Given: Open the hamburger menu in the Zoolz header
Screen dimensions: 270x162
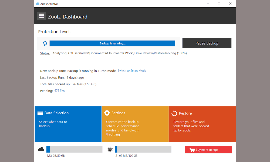Looking at the screenshot, I should click(42, 16).
